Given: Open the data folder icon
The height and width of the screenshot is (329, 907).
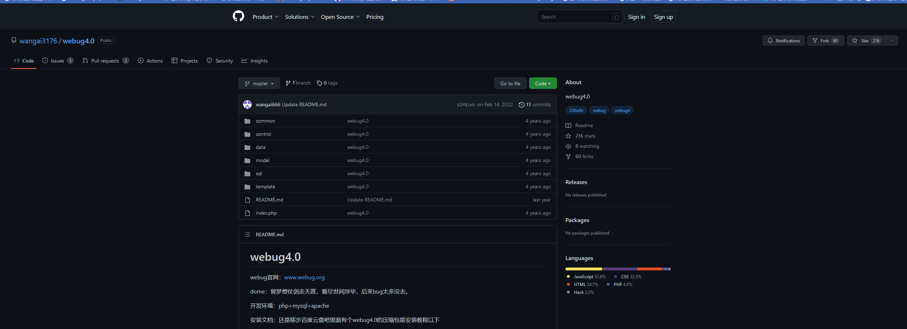Looking at the screenshot, I should [247, 147].
